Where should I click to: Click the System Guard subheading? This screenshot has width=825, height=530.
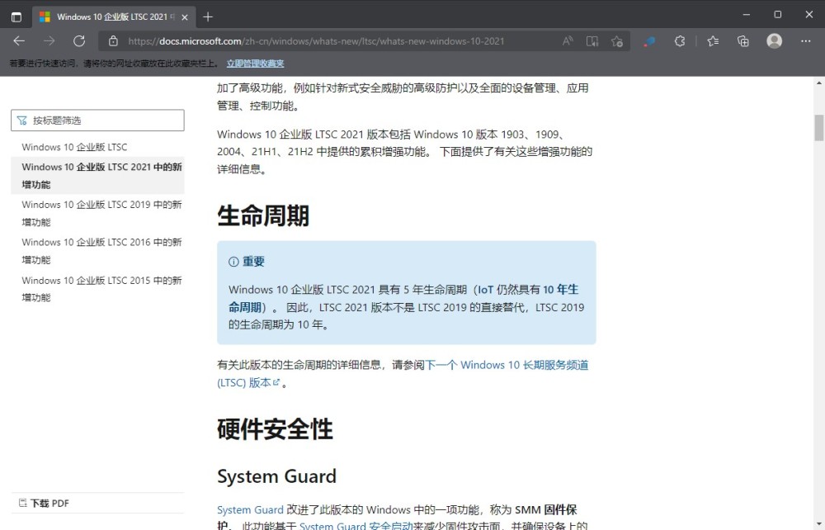coord(276,476)
